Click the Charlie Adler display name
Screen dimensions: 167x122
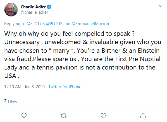pos(33,7)
